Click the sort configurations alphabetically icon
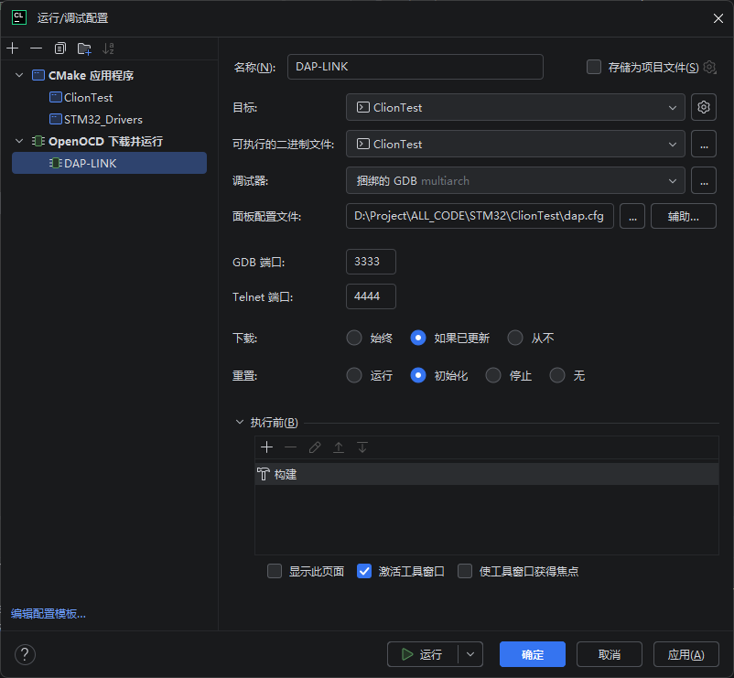Image resolution: width=734 pixels, height=678 pixels. [x=109, y=48]
